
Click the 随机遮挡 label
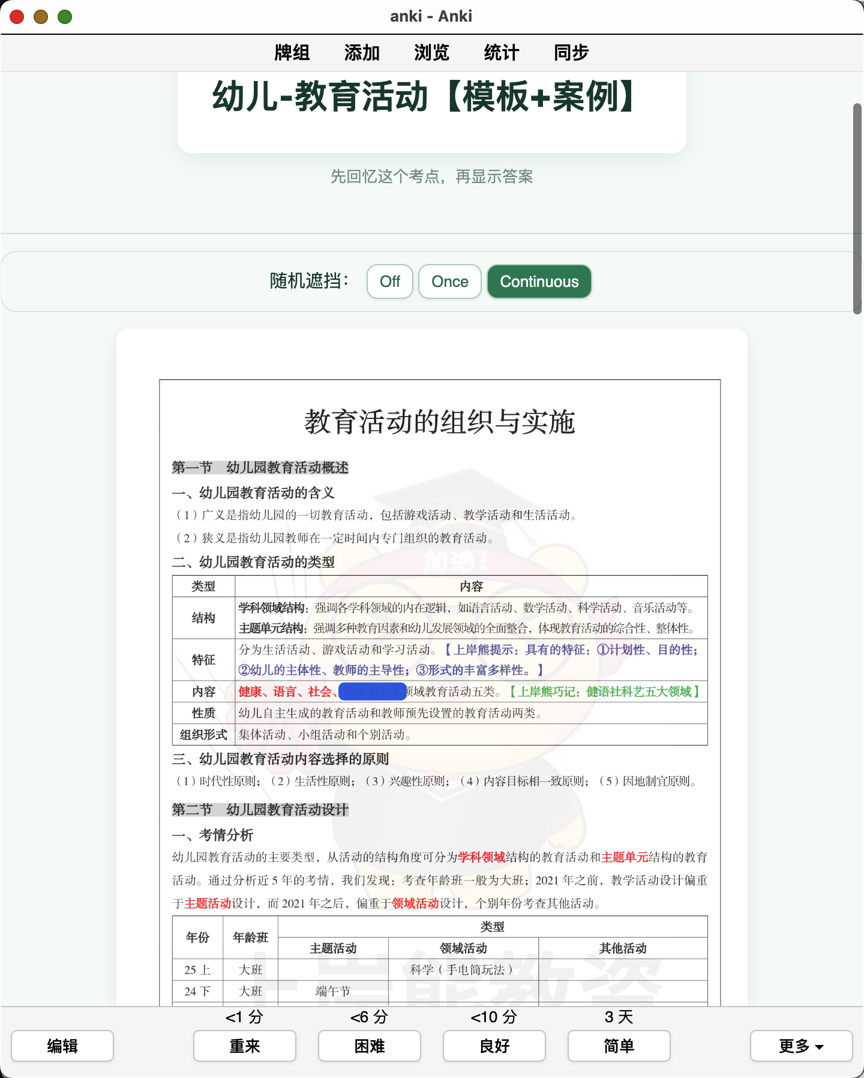[x=309, y=281]
